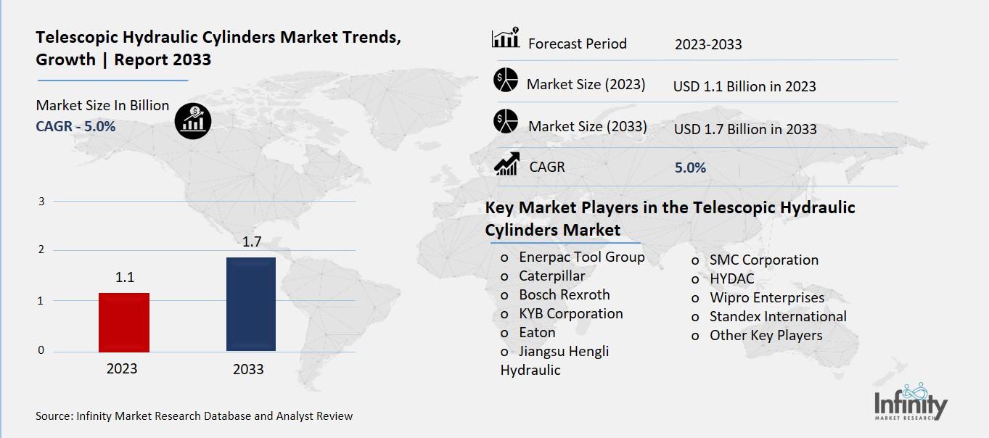
Task: Click the black circular market growth icon
Action: tap(193, 120)
